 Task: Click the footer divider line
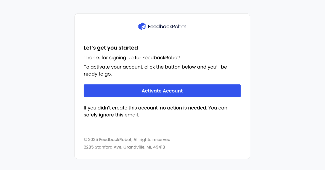pos(162,131)
